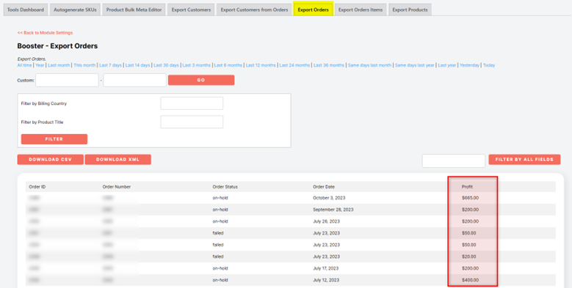Viewport: 572px width, 288px height.
Task: Select the Export Orders tab
Action: coord(314,10)
